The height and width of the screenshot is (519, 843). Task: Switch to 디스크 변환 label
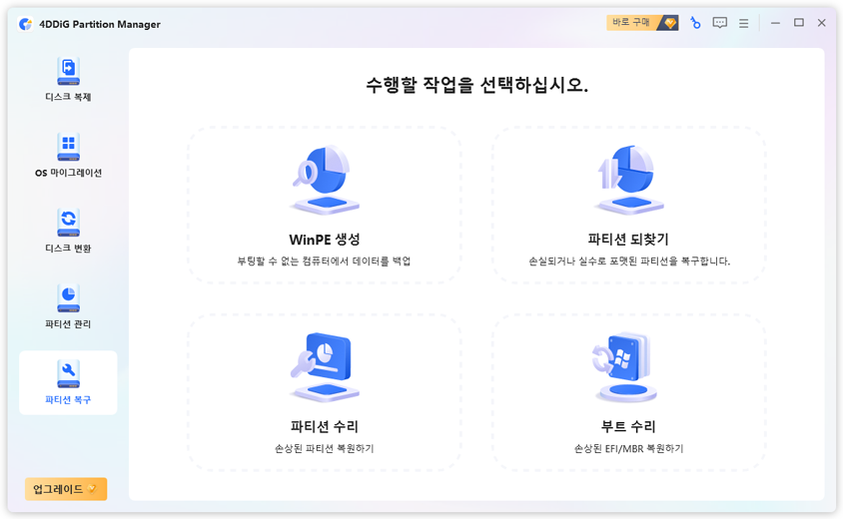(68, 249)
